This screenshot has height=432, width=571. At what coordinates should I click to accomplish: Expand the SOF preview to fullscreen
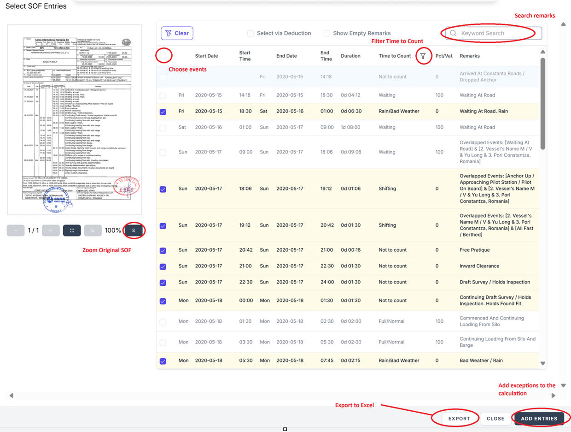pyautogui.click(x=72, y=231)
